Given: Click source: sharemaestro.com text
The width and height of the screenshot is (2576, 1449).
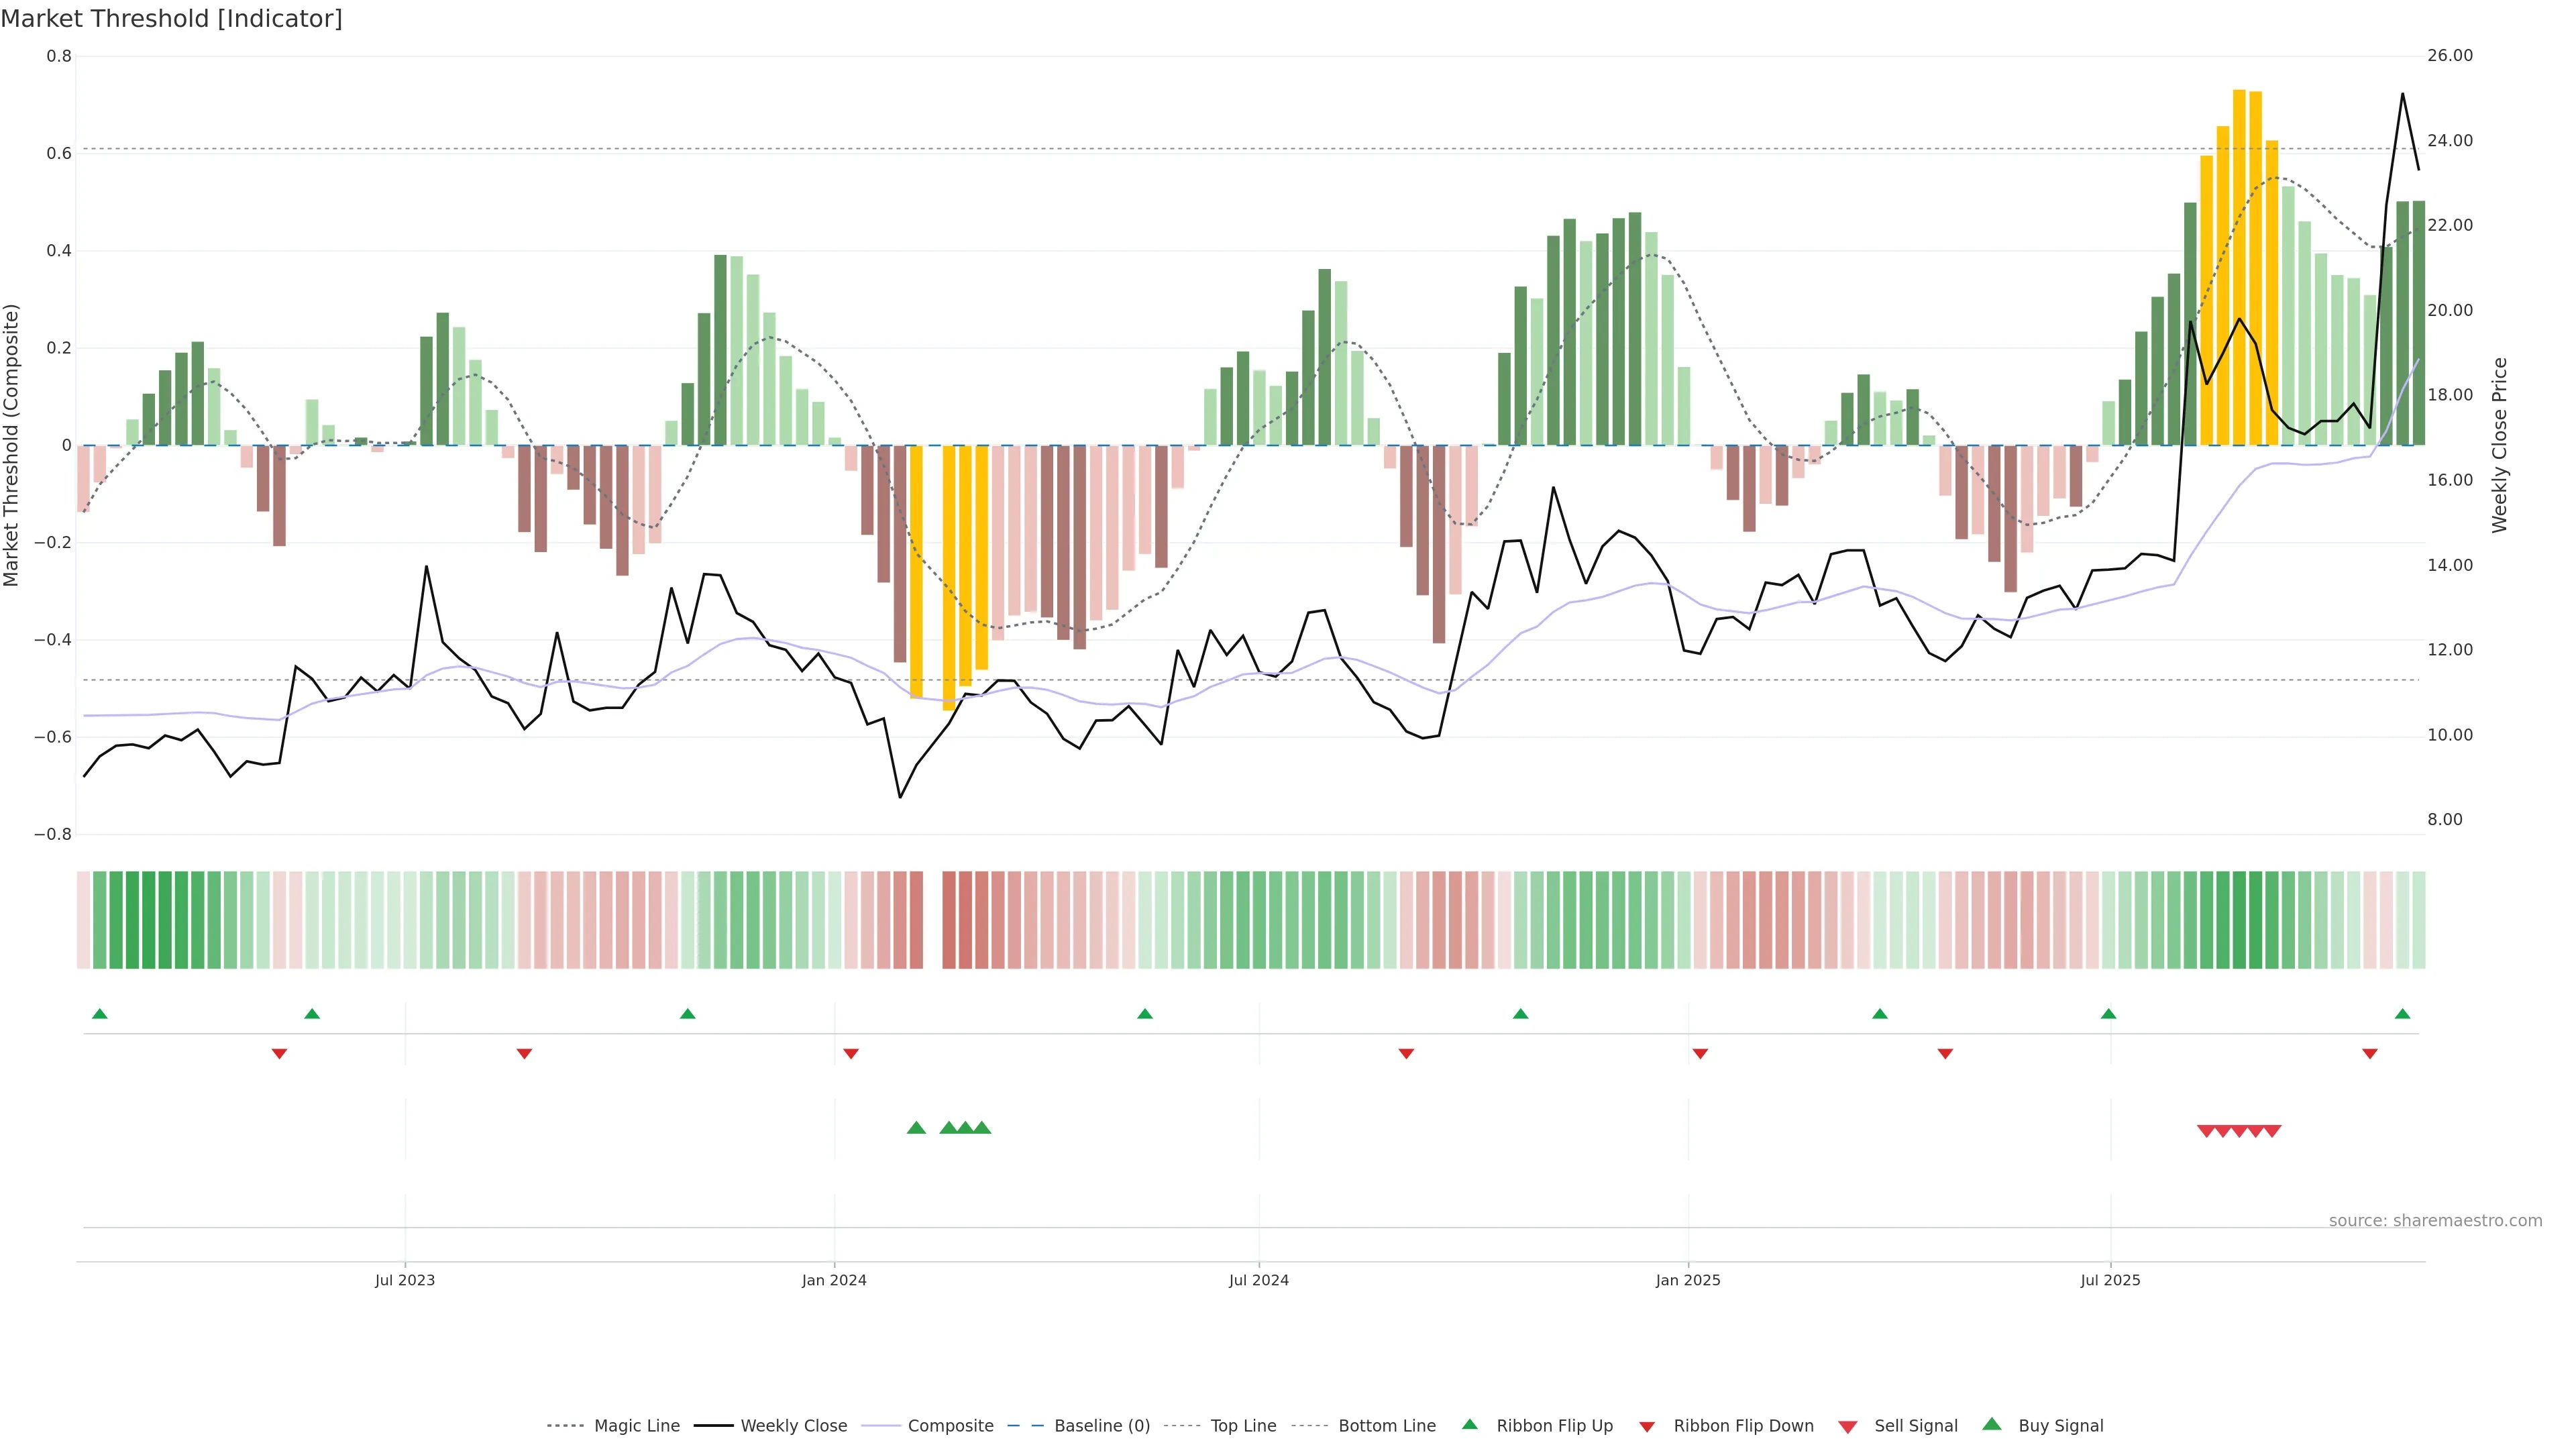Looking at the screenshot, I should point(2435,1220).
